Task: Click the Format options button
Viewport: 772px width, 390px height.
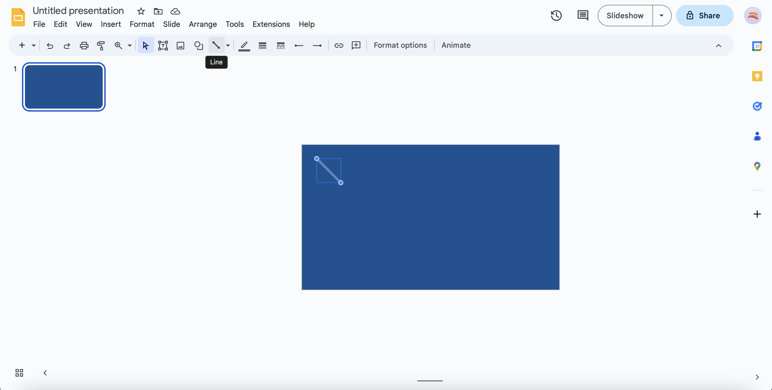Action: 400,45
